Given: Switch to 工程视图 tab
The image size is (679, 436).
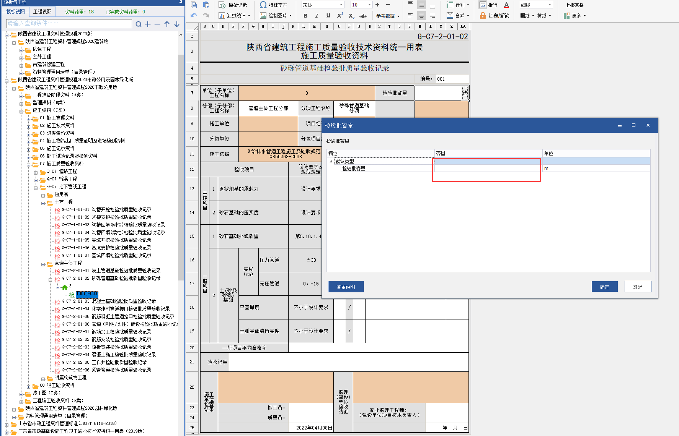Looking at the screenshot, I should point(42,11).
